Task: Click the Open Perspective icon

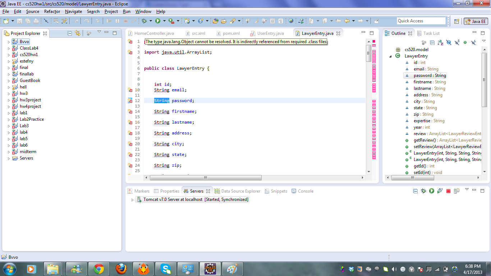Action: (x=456, y=21)
